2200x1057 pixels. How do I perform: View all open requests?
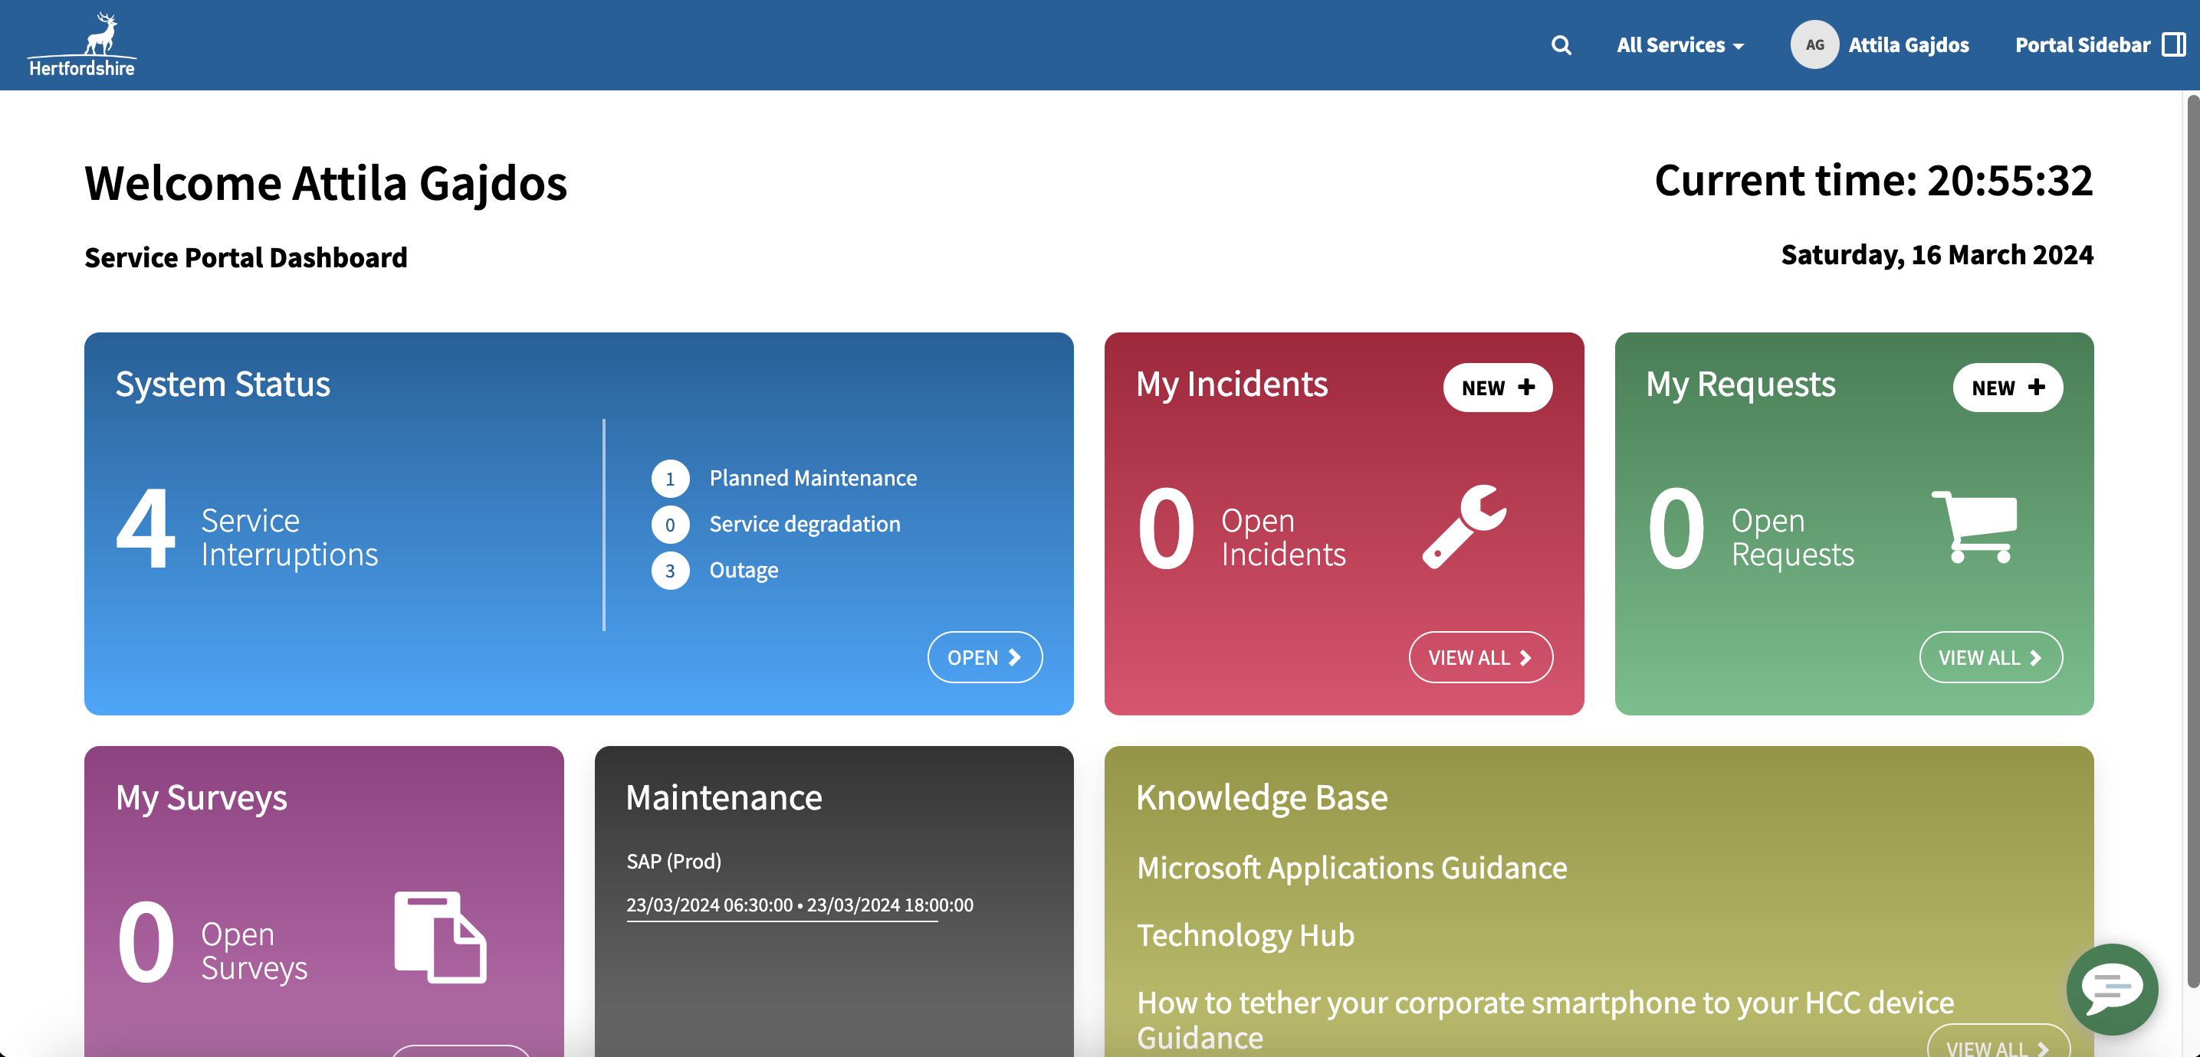pos(1990,657)
